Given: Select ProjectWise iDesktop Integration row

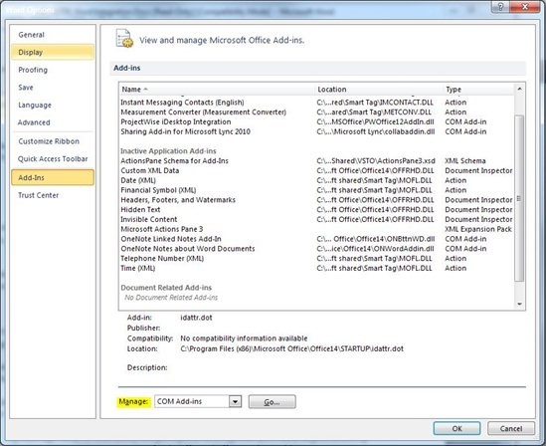Looking at the screenshot, I should click(x=316, y=121).
